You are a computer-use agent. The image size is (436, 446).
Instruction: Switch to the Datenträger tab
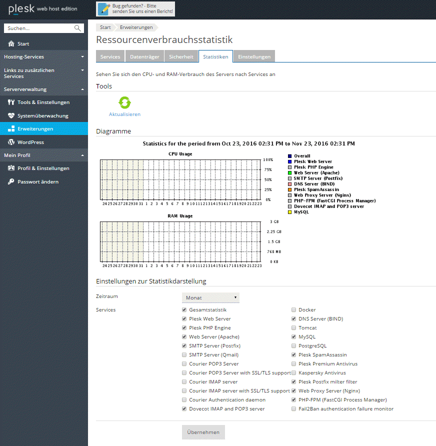(x=144, y=56)
